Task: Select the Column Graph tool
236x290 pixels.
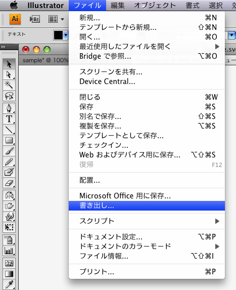Action: click(9, 251)
